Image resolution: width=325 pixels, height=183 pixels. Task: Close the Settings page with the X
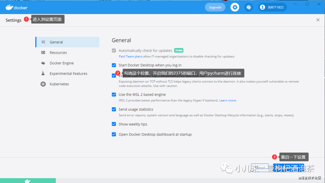(318, 20)
